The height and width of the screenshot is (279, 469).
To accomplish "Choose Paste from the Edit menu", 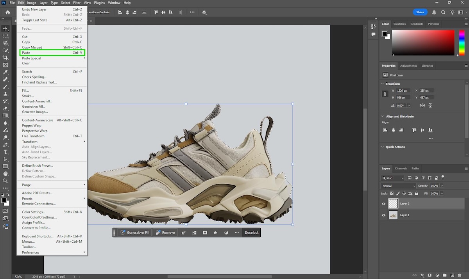I will tap(52, 53).
